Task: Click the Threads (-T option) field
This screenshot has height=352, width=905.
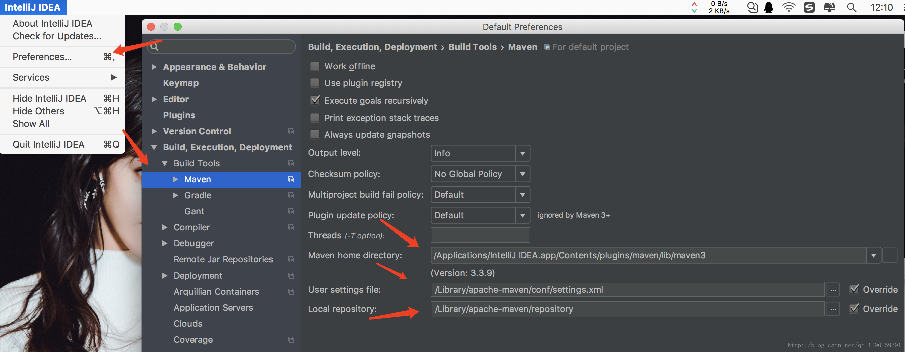Action: point(480,235)
